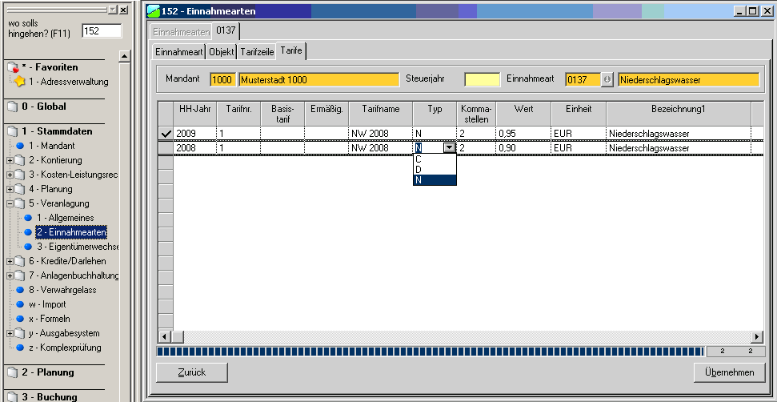The width and height of the screenshot is (777, 402).
Task: Click the 0 - Global folder icon
Action: [x=12, y=107]
